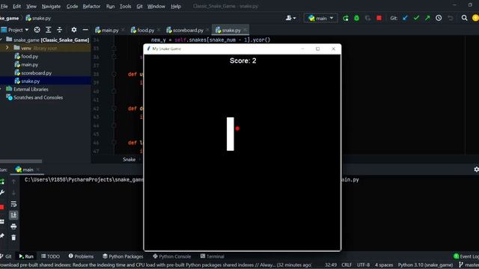
Task: Open the Event Log
Action: tap(466, 256)
